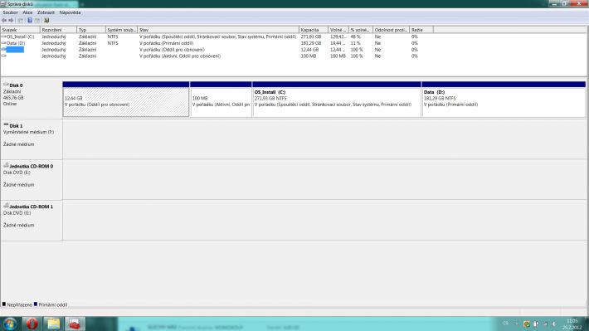Image resolution: width=589 pixels, height=331 pixels.
Task: Sort the volume list by Kapacita column
Action: (x=314, y=30)
